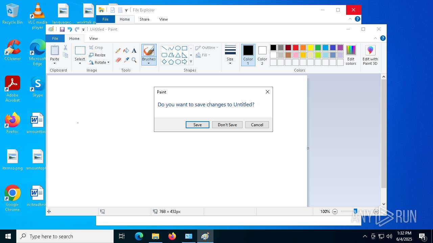
Task: Choose the Triangle shape
Action: click(x=178, y=55)
